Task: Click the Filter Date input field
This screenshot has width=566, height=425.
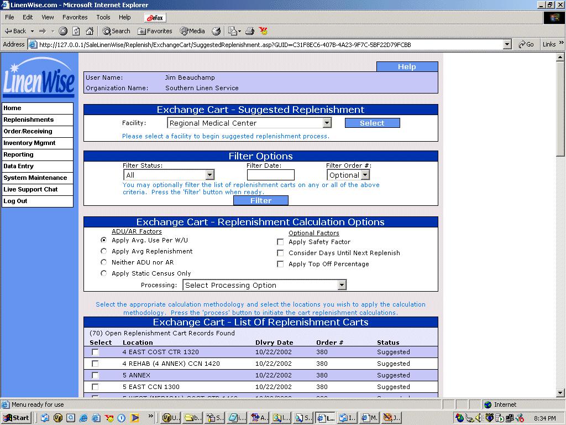Action: tap(271, 175)
